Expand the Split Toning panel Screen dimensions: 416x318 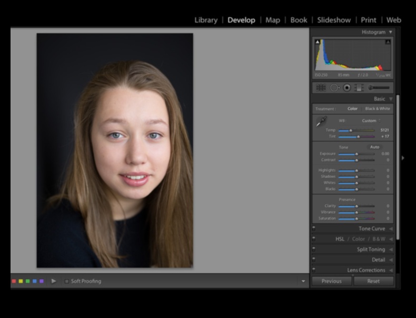coord(391,250)
